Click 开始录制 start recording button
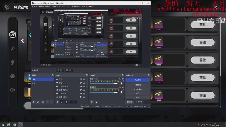The width and height of the screenshot is (226, 127). click(x=138, y=85)
